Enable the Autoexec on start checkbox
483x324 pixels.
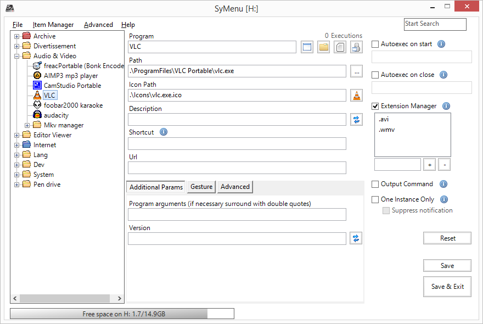(x=375, y=44)
